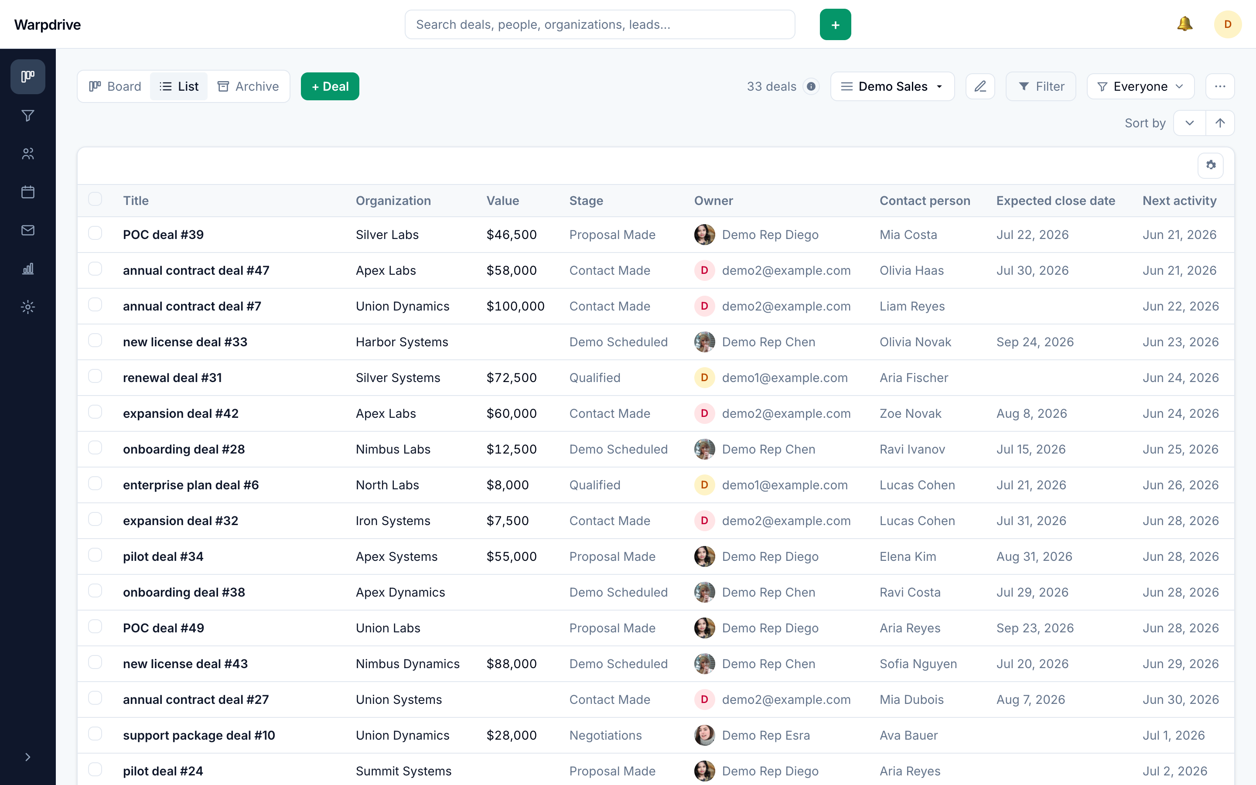Sort by the Value column header

pyautogui.click(x=502, y=201)
